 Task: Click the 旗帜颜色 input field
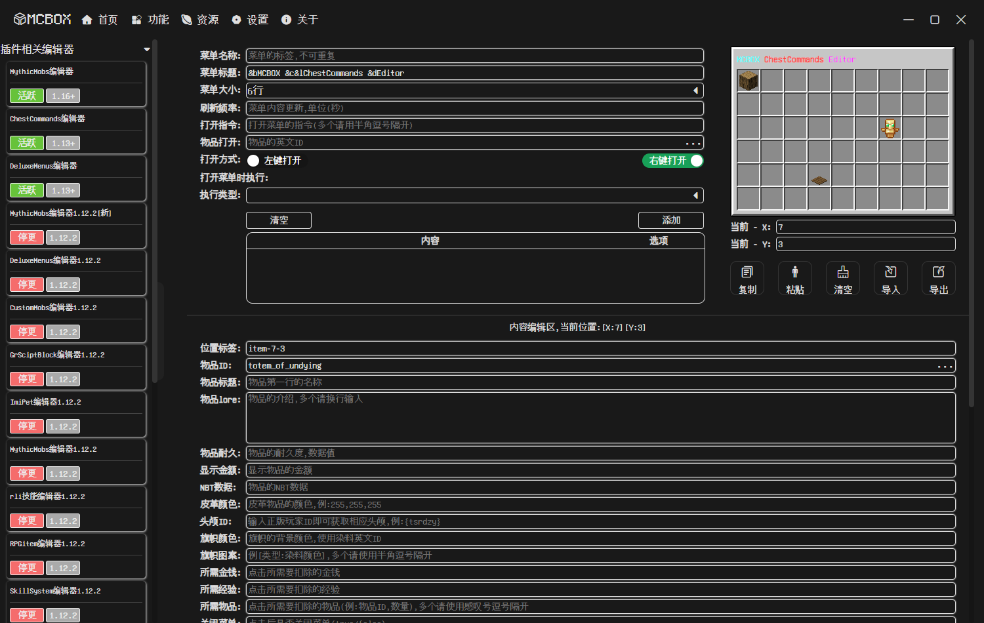tap(601, 538)
